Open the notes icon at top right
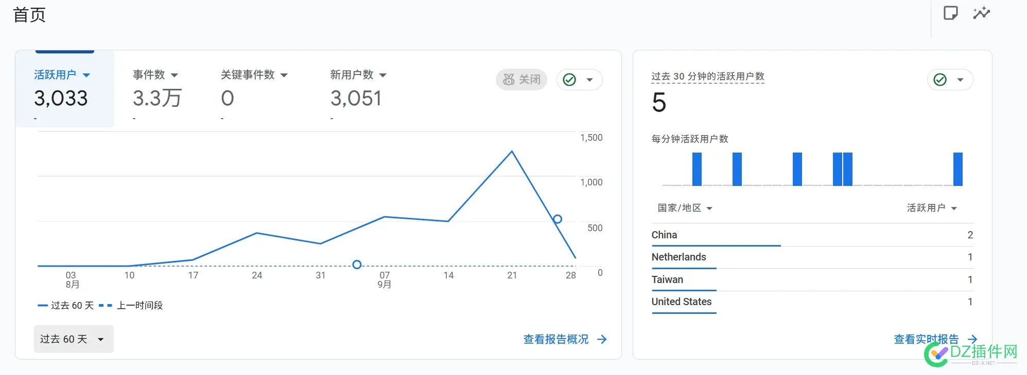This screenshot has height=375, width=1027. coord(950,13)
